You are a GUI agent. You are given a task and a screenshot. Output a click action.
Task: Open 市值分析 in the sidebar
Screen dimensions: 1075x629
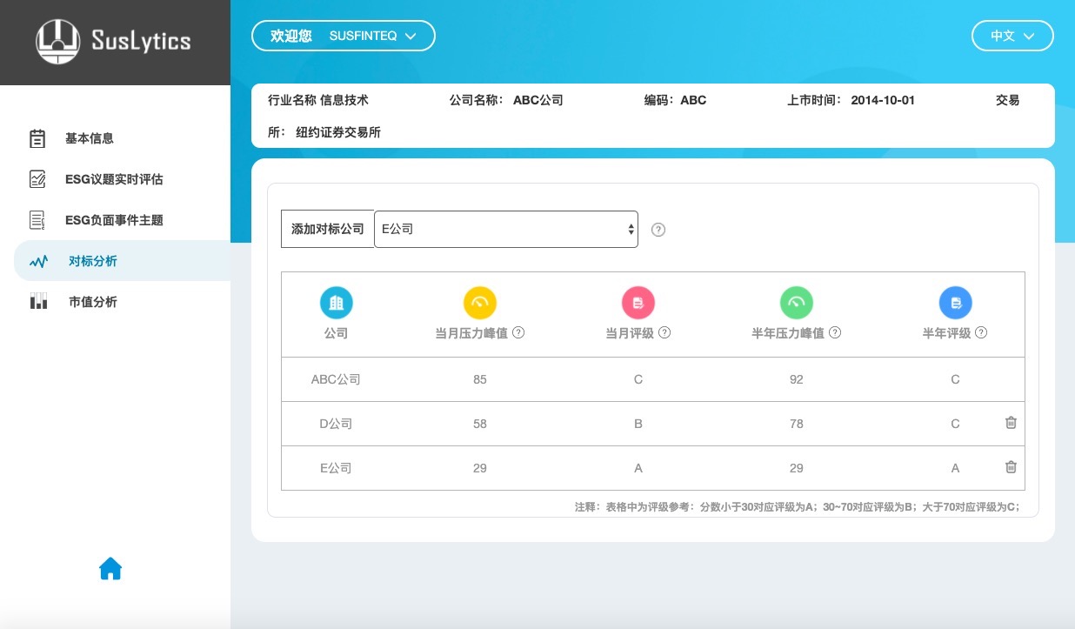pyautogui.click(x=92, y=302)
